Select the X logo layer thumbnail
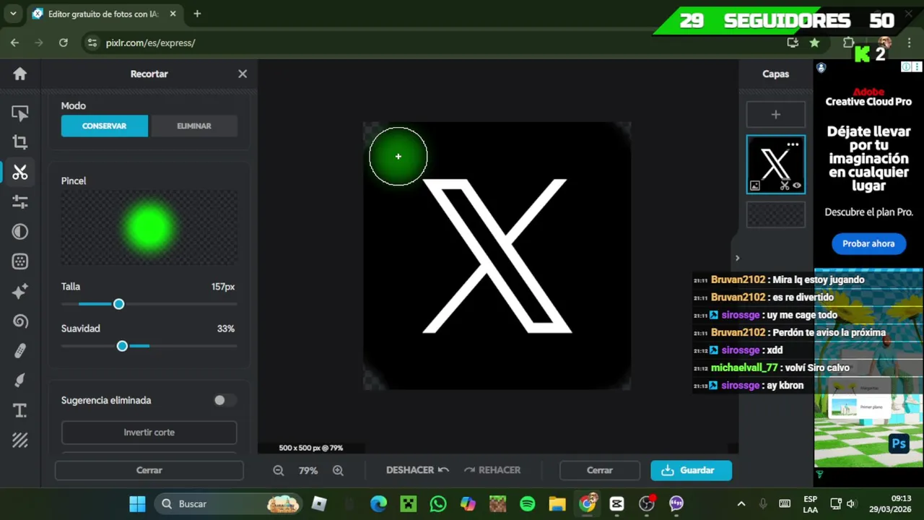Viewport: 924px width, 520px height. tap(776, 165)
